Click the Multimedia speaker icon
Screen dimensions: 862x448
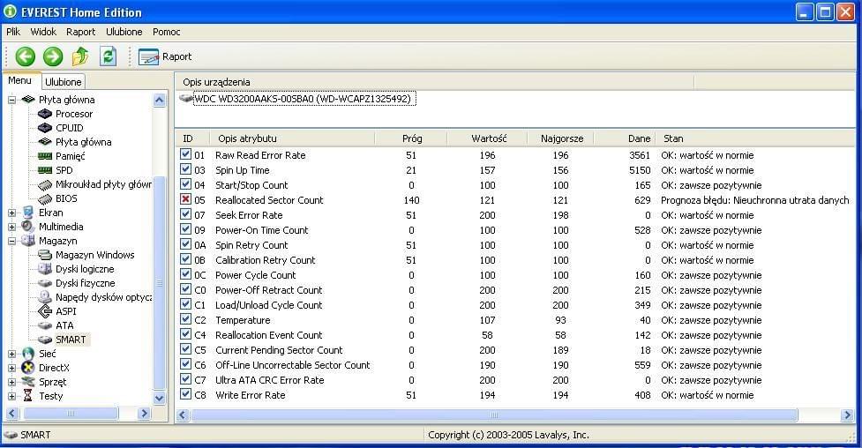27,227
